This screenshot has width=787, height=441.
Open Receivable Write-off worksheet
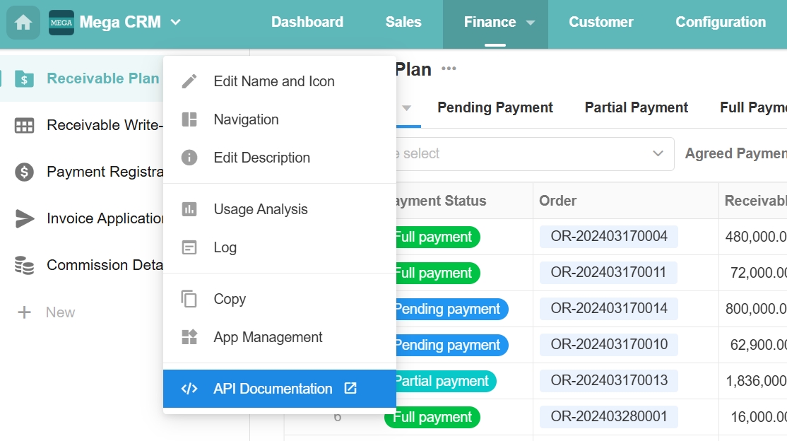tap(105, 125)
